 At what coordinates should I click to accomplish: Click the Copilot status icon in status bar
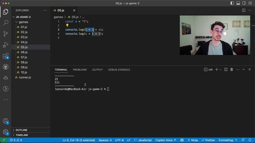tap(182, 140)
